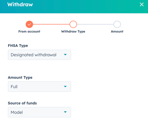This screenshot has width=148, height=123.
Task: Open the 'Designated withdrawal' combo box
Action: (39, 55)
